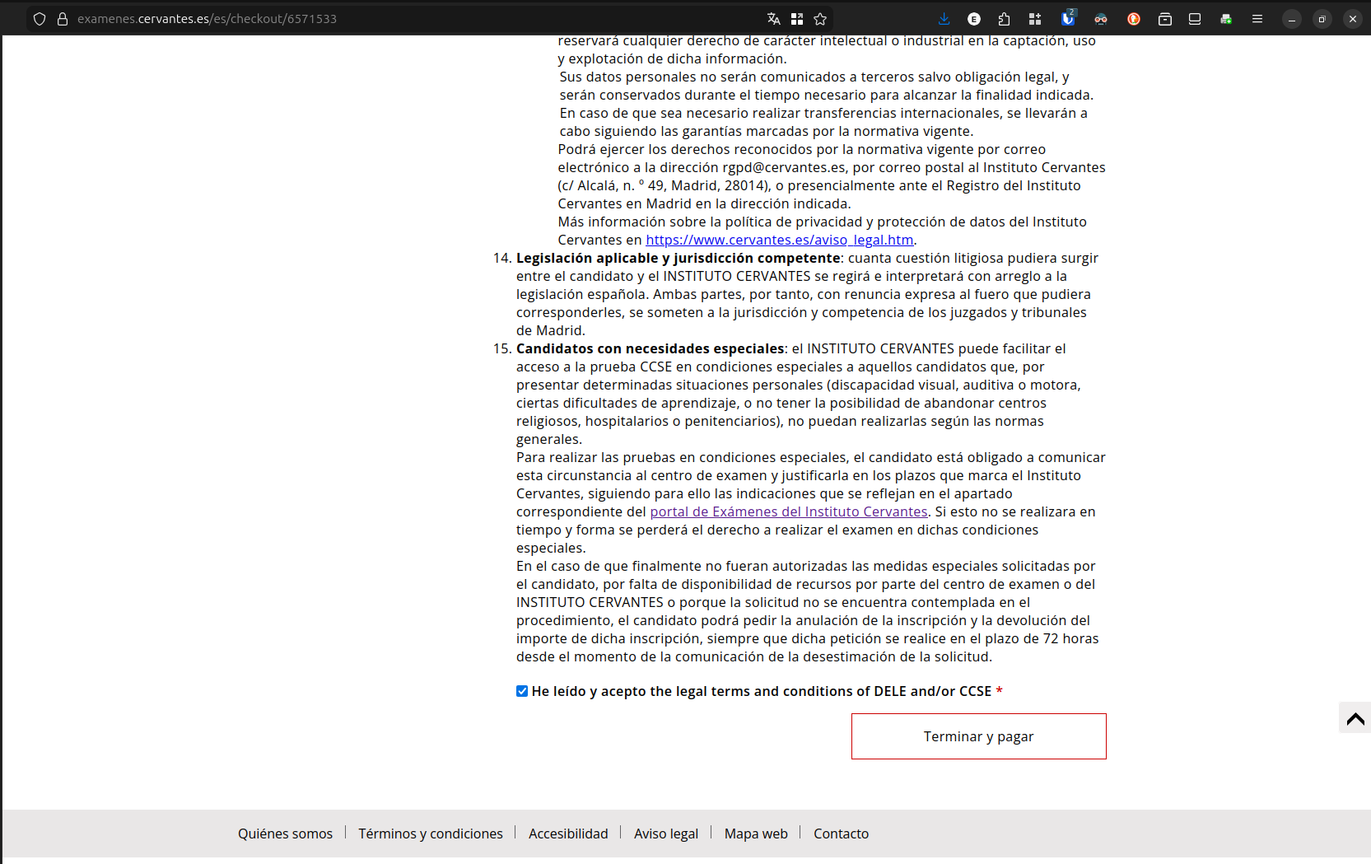Click the DuckDuckGo extension icon
Screen dimensions: 1371x864
point(1134,19)
